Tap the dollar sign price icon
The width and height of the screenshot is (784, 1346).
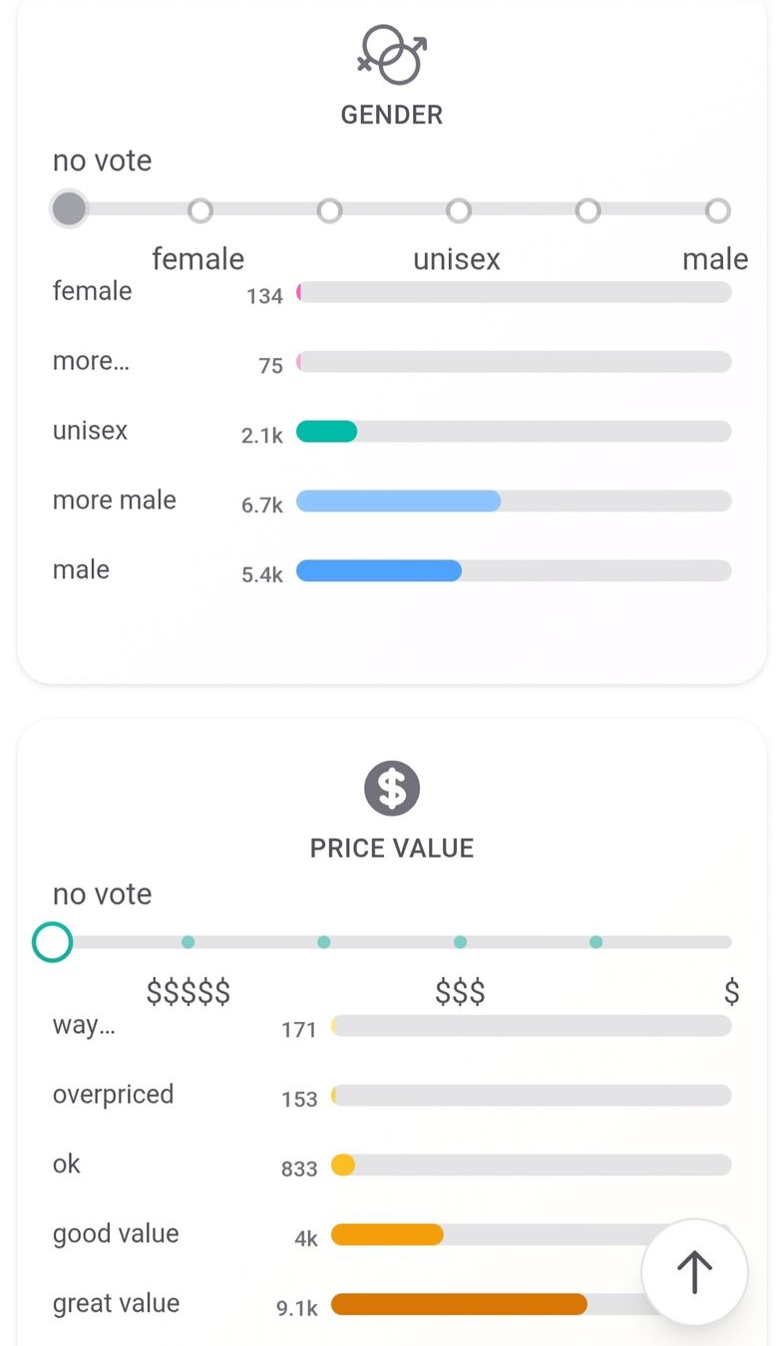click(x=392, y=788)
